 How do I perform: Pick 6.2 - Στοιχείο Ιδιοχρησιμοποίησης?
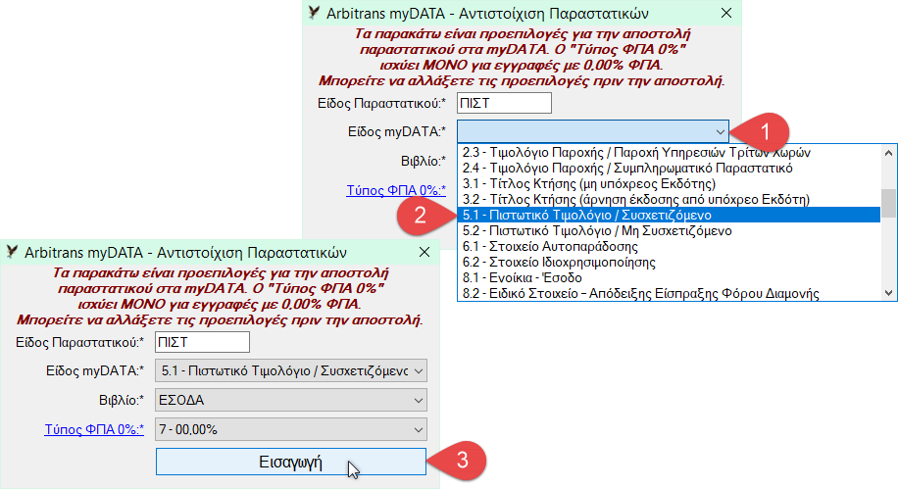tap(669, 263)
